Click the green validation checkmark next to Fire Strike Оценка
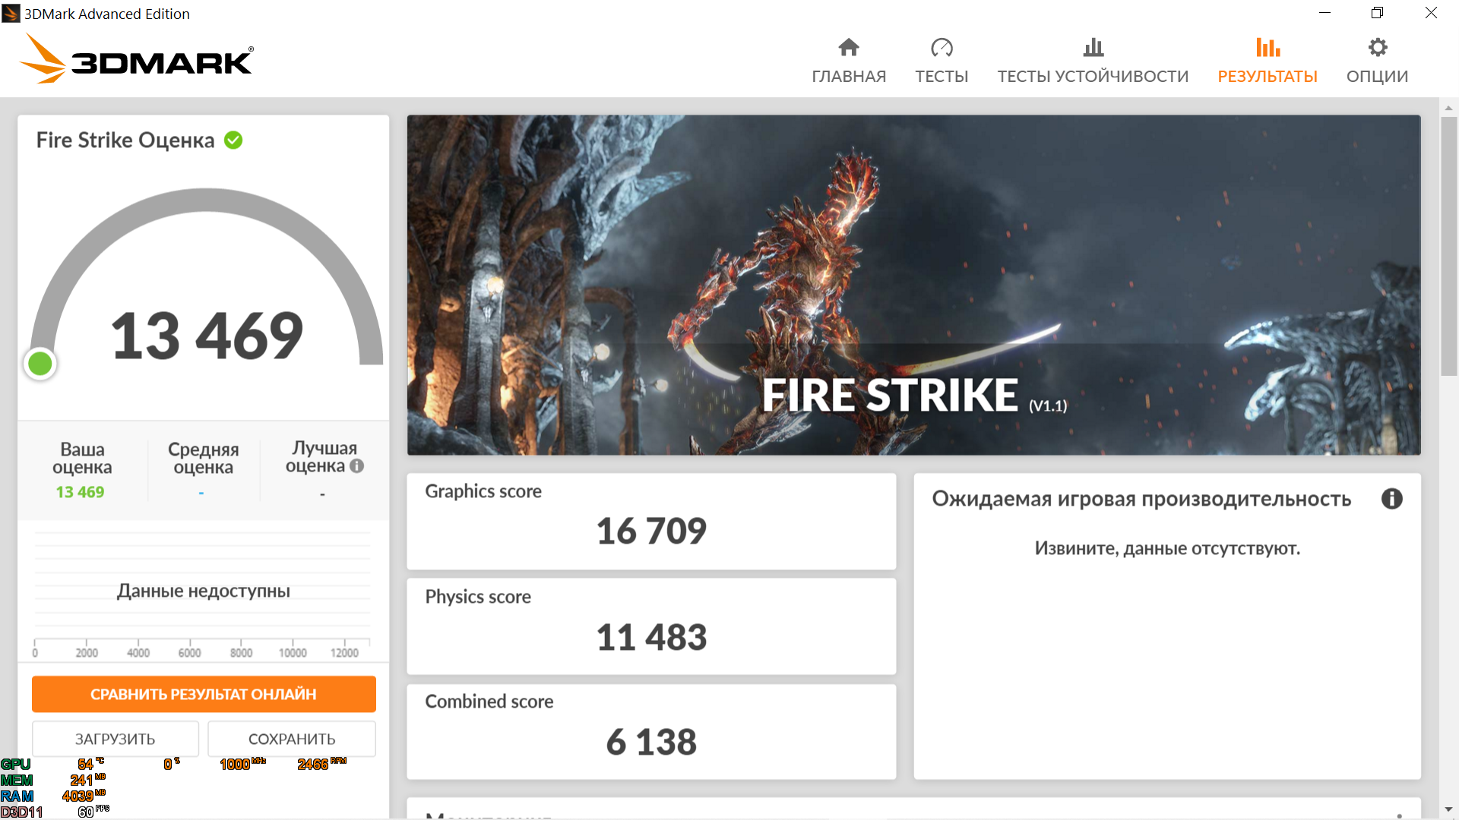This screenshot has width=1459, height=820. [x=233, y=140]
